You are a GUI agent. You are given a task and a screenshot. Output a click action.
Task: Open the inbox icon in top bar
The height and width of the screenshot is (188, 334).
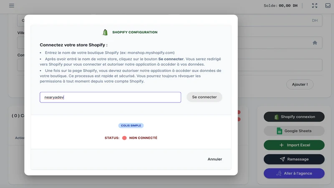[328, 5]
